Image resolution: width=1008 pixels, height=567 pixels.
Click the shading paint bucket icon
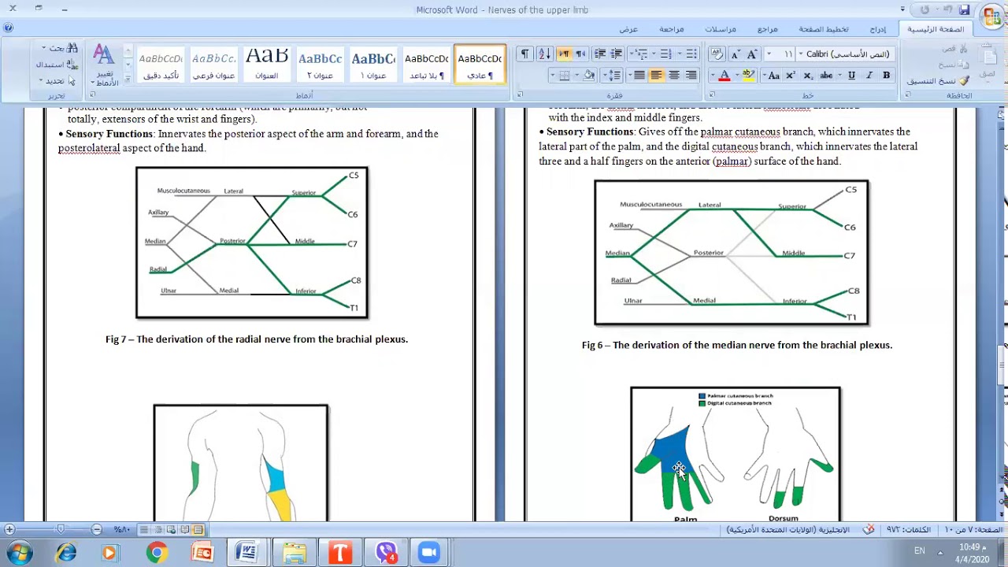(587, 76)
